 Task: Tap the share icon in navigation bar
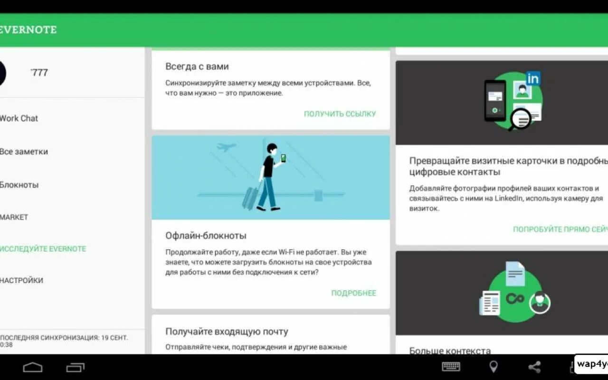(534, 367)
